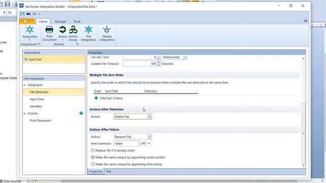Click the plus icon for Add Sort Criteria
This screenshot has height=183, width=326.
tap(96, 98)
